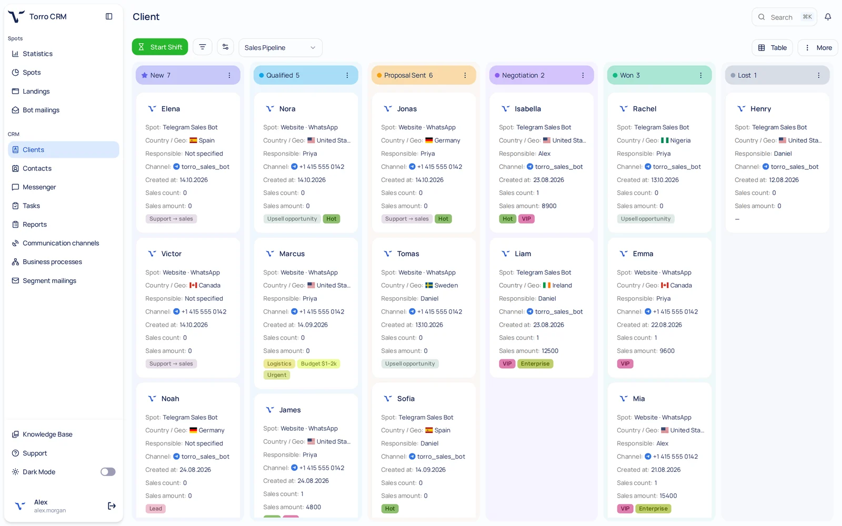Click the card icon next to Henry

[741, 109]
